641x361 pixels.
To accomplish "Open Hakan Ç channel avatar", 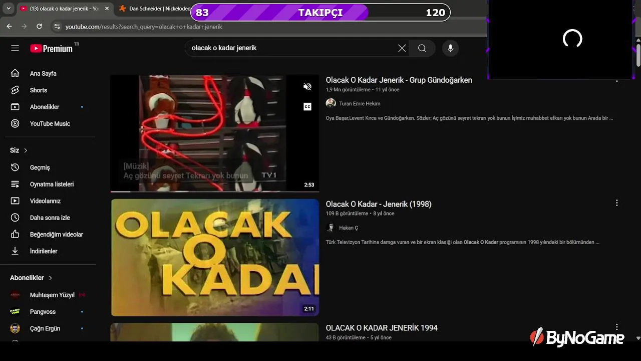I will point(331,228).
